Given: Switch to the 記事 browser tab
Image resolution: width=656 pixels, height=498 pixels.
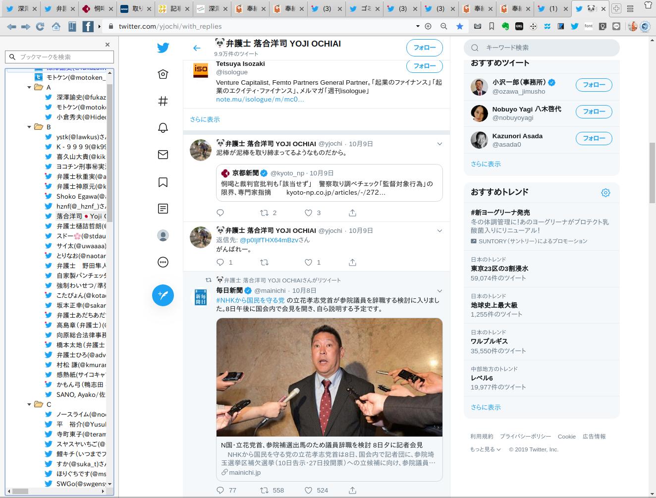Looking at the screenshot, I should click(x=173, y=8).
